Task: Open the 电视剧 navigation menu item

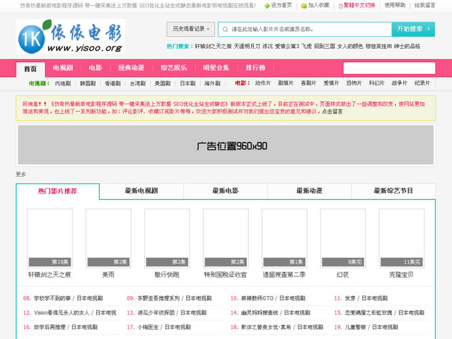Action: tap(63, 68)
